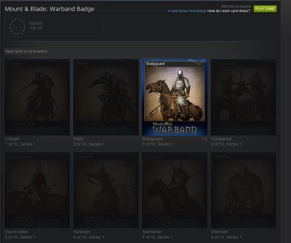
Task: Click the 100 XP text
Action: pyautogui.click(x=35, y=28)
